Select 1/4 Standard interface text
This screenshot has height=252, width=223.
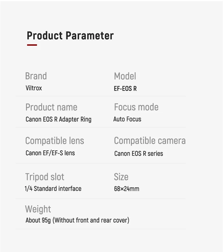pos(53,189)
